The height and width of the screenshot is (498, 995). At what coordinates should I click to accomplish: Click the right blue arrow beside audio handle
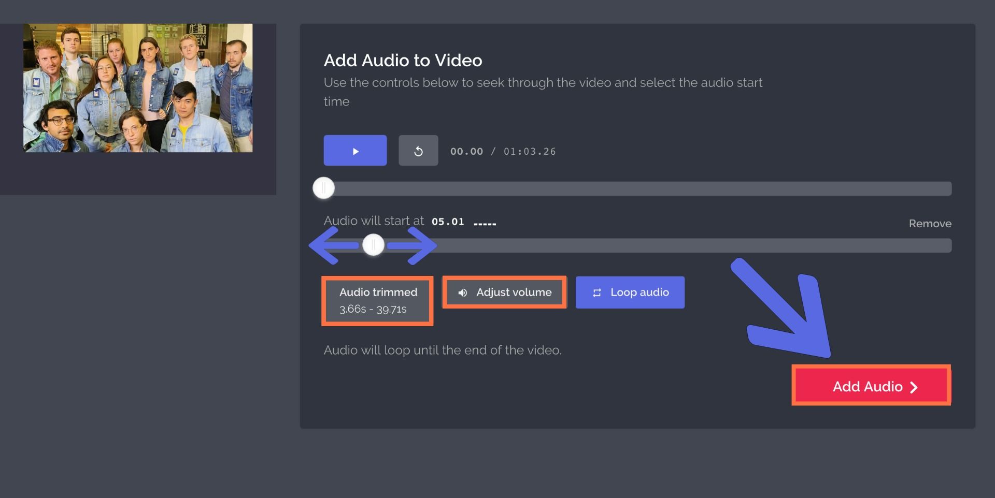pos(415,245)
